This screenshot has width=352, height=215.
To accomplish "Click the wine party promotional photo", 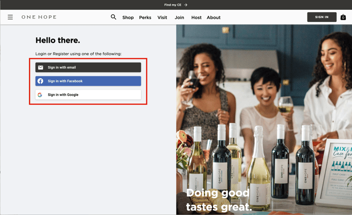I will click(264, 119).
